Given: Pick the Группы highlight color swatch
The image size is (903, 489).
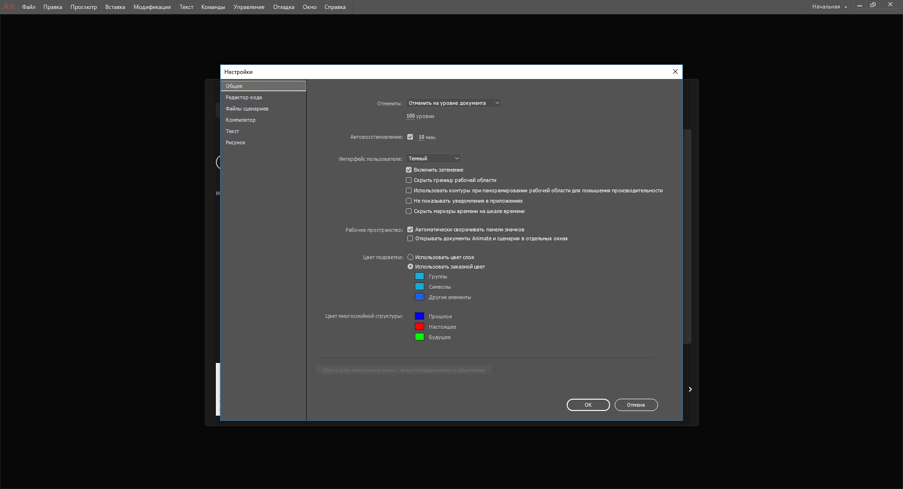Looking at the screenshot, I should 420,276.
